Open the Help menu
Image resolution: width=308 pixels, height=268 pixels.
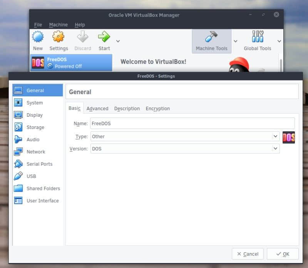(80, 25)
